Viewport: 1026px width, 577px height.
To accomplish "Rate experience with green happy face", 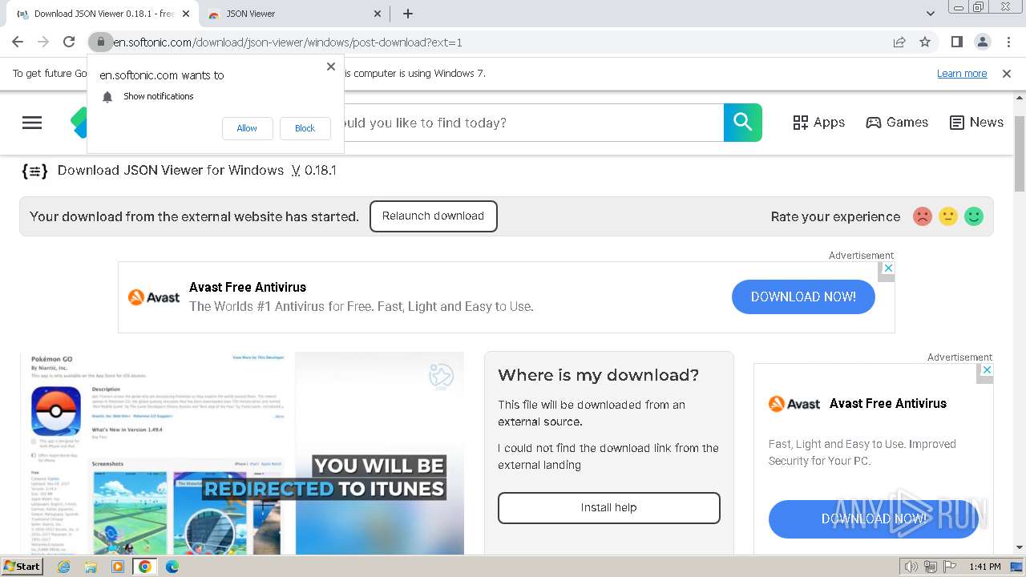I will click(974, 216).
